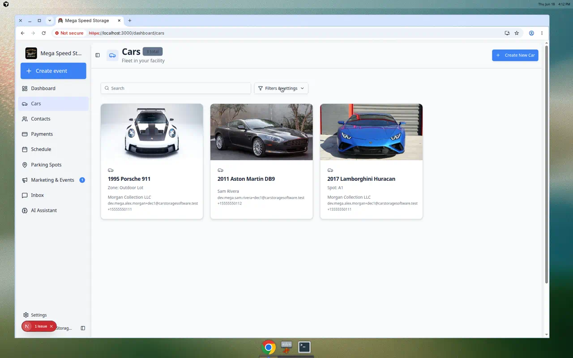Open Chrome three-dot menu
The width and height of the screenshot is (573, 358).
point(542,33)
